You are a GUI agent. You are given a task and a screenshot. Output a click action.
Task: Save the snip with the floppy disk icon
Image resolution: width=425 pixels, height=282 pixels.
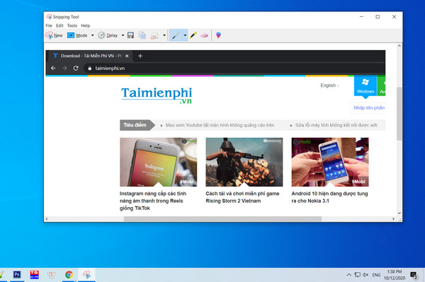tap(130, 35)
